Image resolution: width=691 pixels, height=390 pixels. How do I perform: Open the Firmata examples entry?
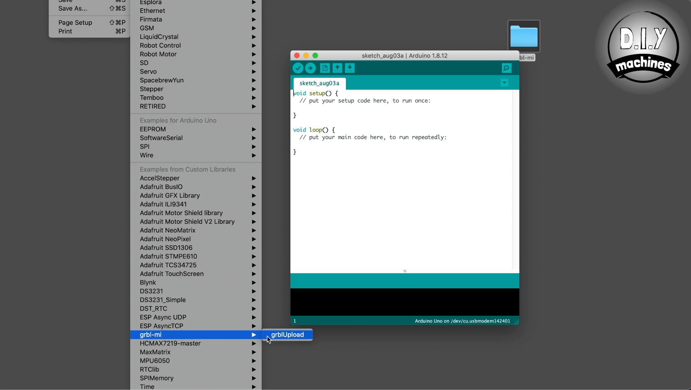pos(196,19)
